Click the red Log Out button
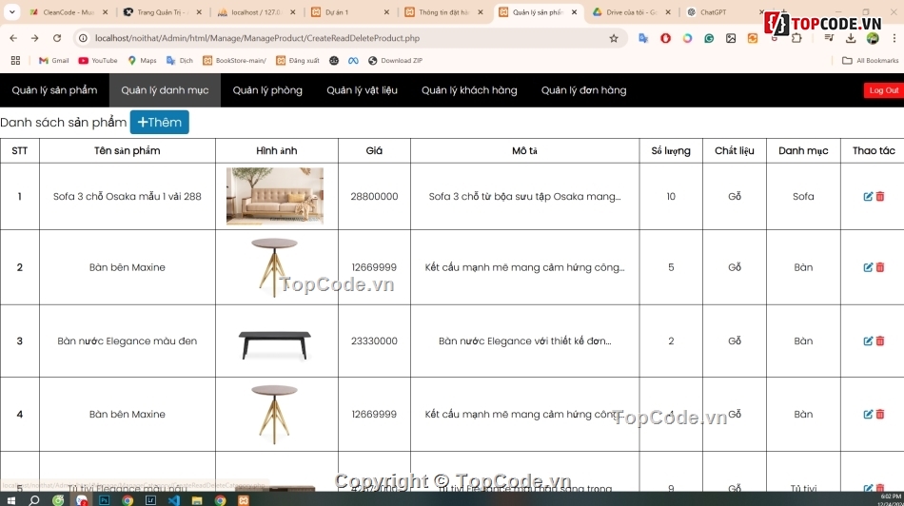Viewport: 904px width, 506px height. pyautogui.click(x=883, y=90)
